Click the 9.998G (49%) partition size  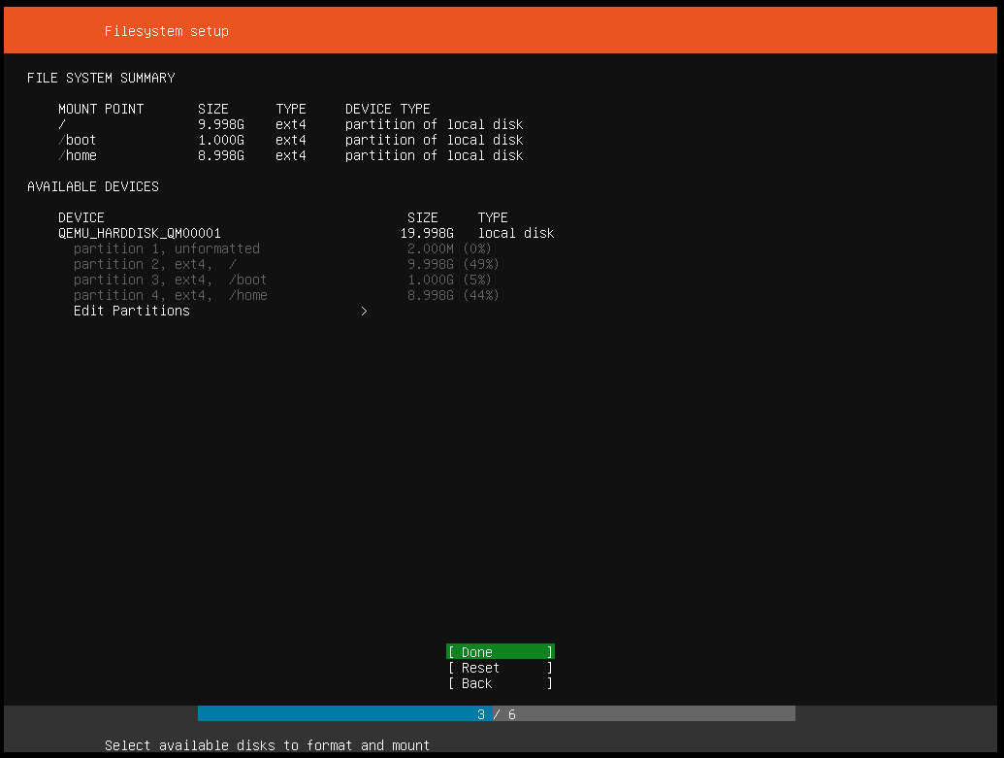tap(453, 264)
